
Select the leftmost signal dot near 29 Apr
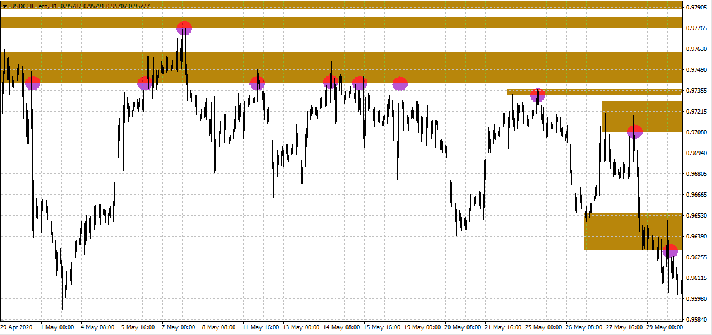click(x=33, y=83)
